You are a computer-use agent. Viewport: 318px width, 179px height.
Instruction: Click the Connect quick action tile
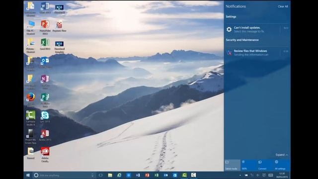[265, 165]
